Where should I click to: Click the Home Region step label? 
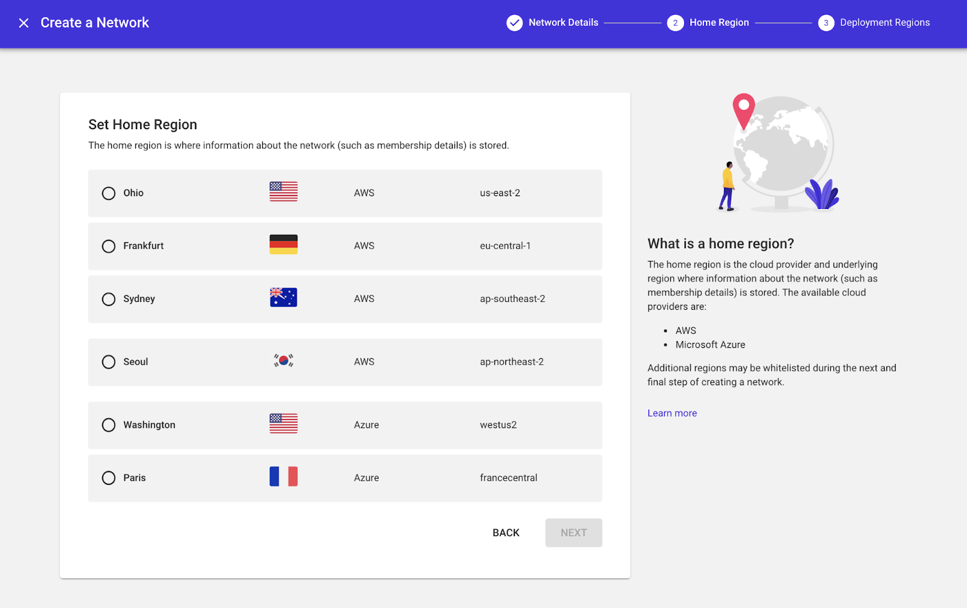point(719,22)
